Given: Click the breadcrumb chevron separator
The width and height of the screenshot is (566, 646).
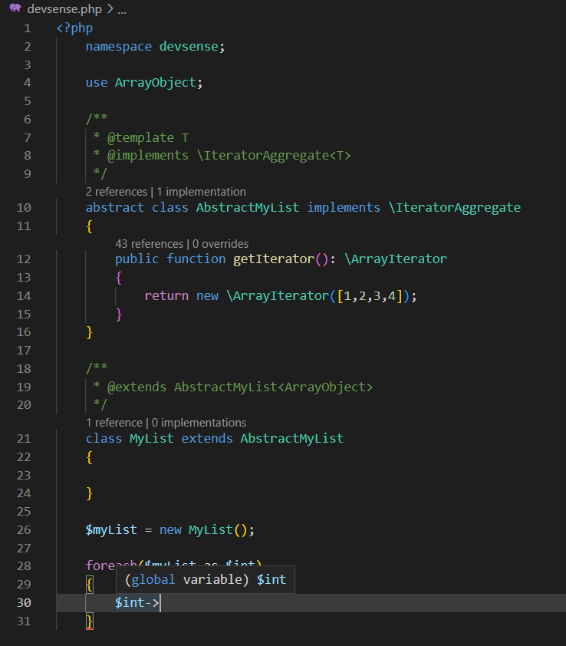Looking at the screenshot, I should coord(108,9).
